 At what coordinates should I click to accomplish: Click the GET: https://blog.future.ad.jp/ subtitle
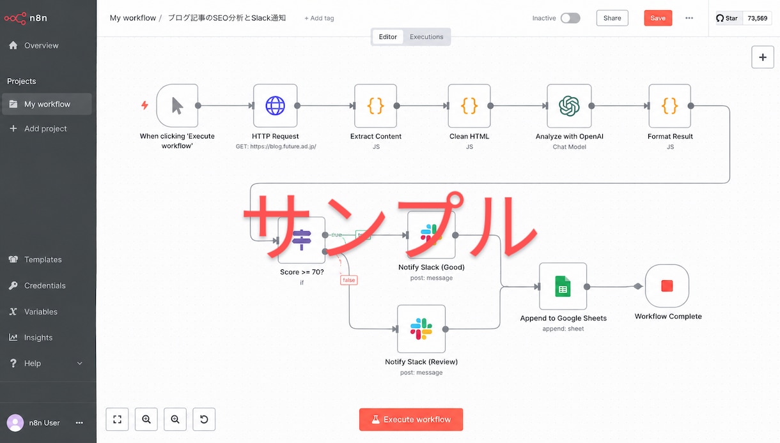coord(276,147)
